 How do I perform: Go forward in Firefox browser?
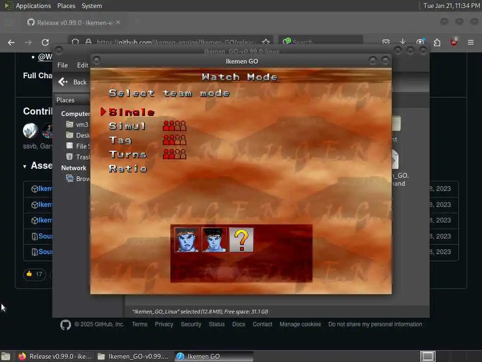28,42
